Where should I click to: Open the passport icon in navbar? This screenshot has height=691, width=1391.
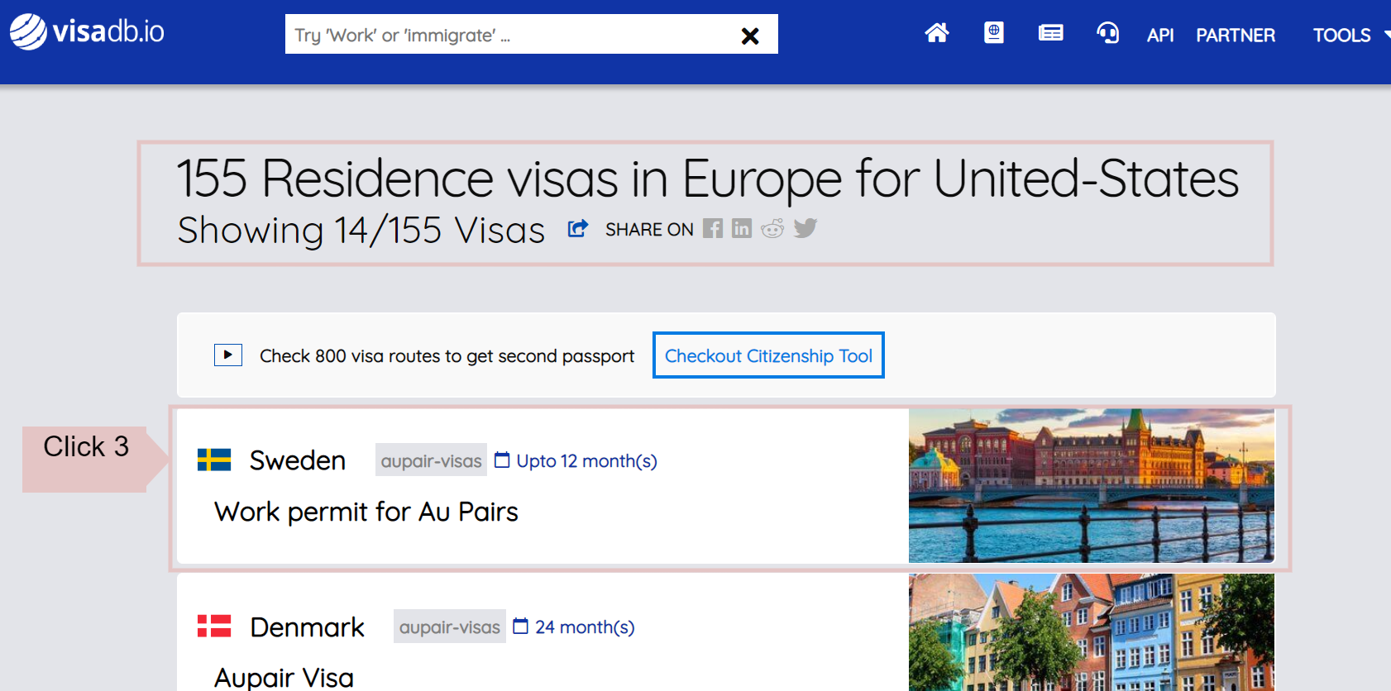pos(993,33)
